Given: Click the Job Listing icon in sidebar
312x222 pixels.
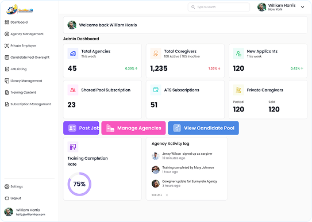Looking at the screenshot, I should tap(7, 69).
